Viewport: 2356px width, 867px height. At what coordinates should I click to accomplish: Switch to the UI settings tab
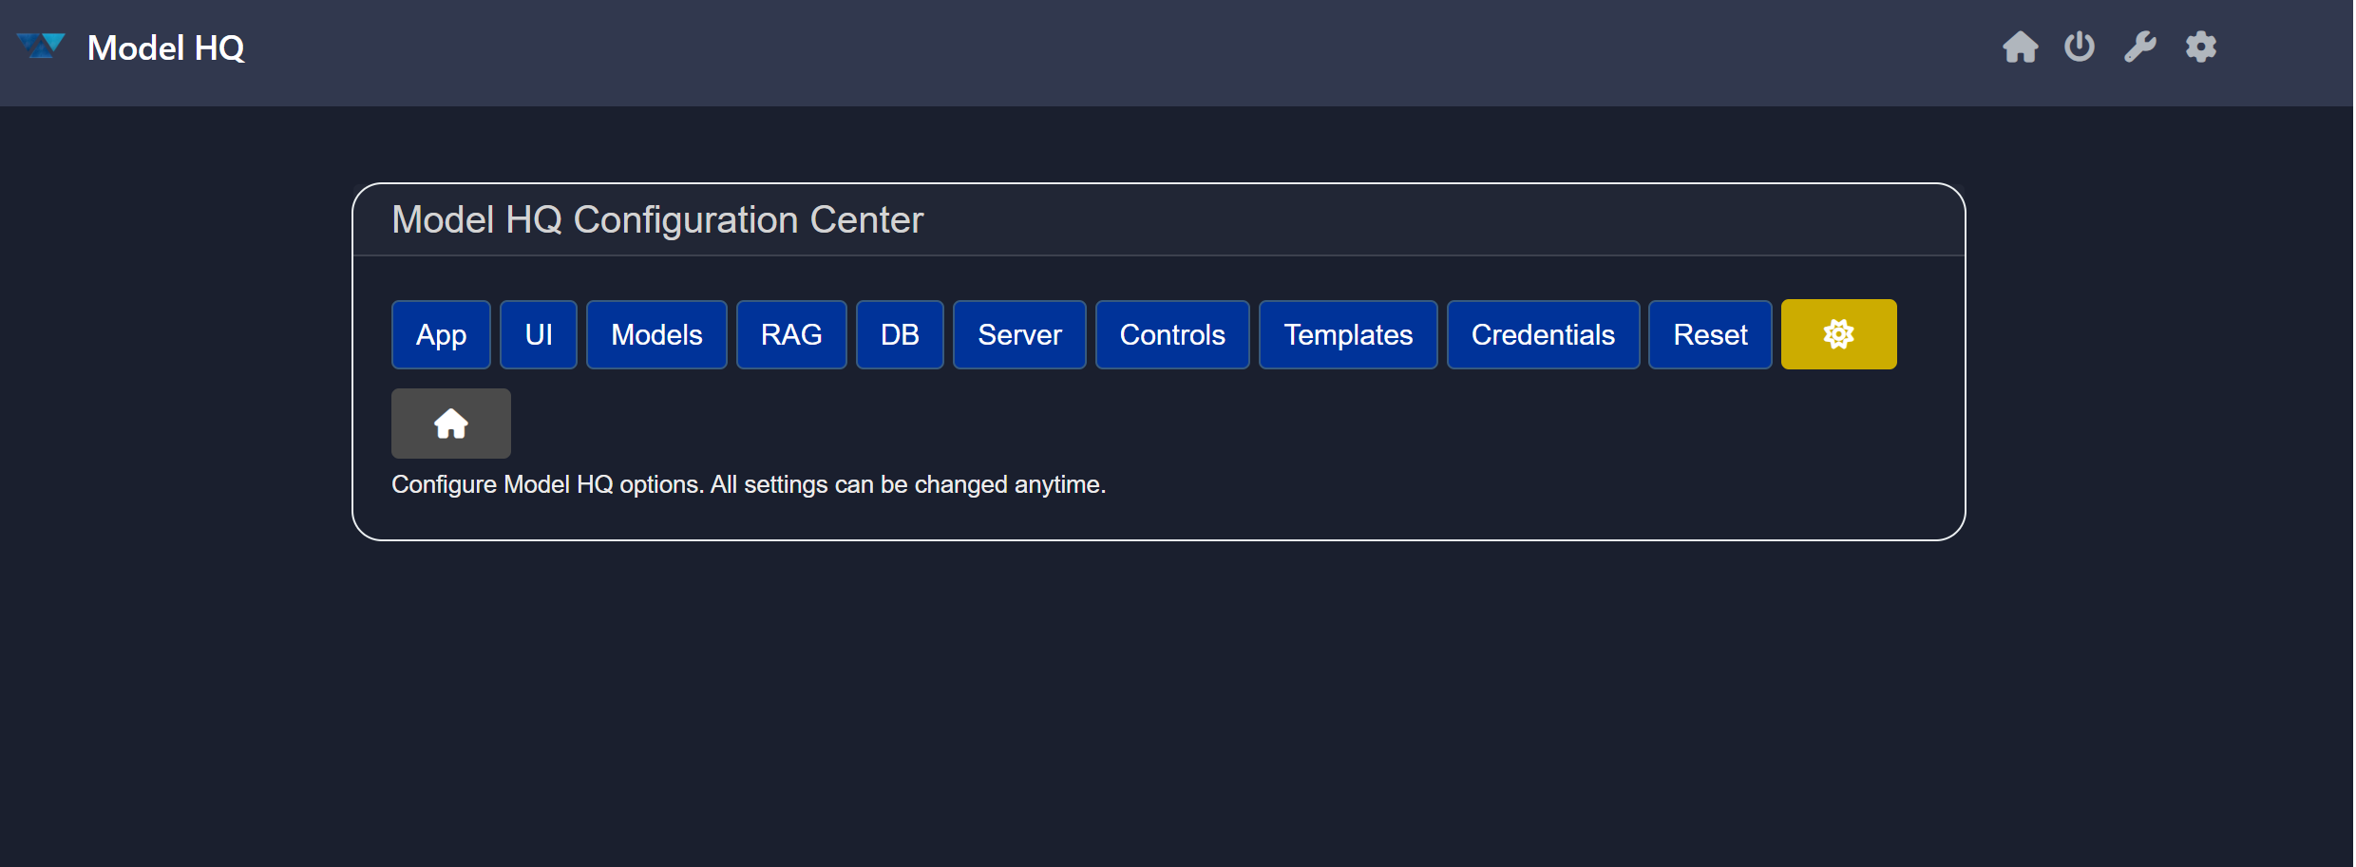[x=539, y=334]
